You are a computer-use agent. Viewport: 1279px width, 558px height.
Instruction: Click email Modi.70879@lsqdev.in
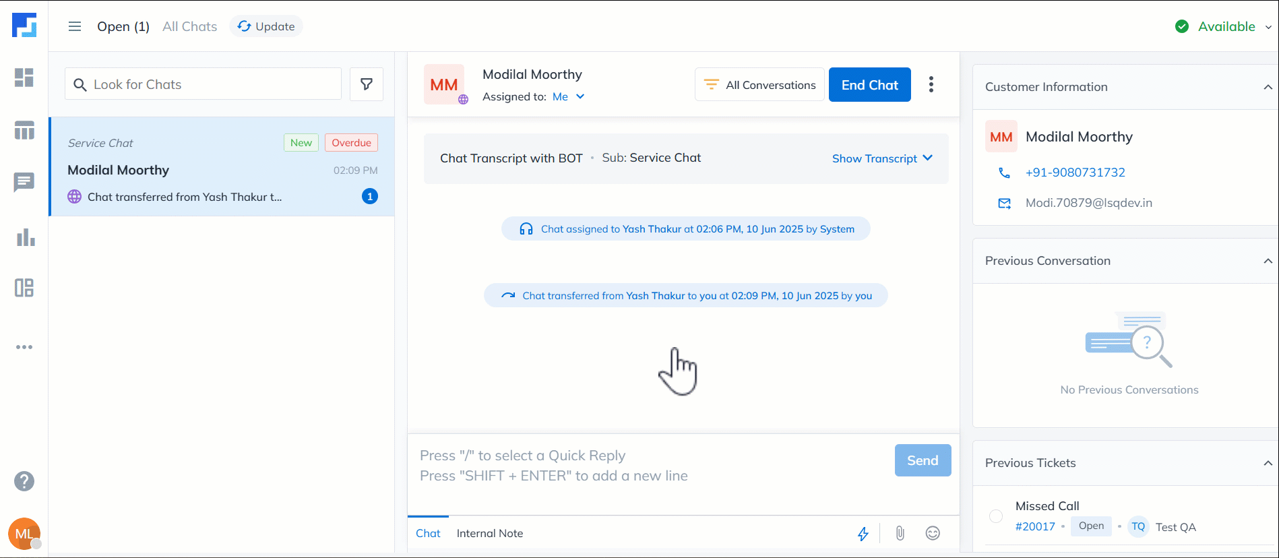(x=1088, y=203)
